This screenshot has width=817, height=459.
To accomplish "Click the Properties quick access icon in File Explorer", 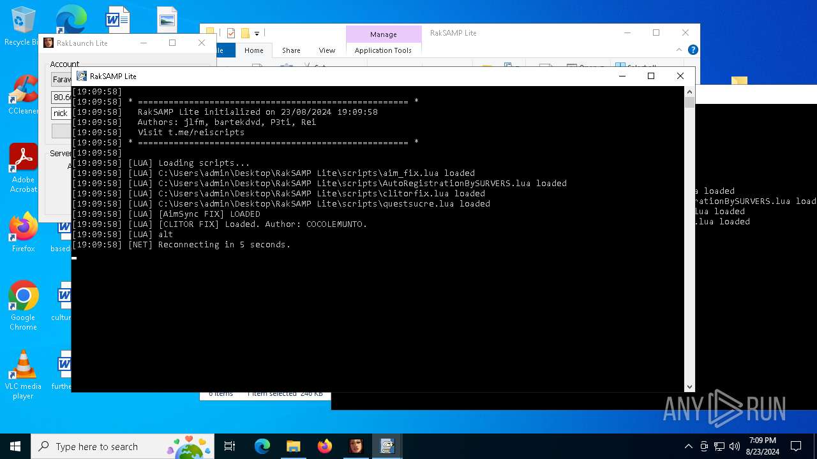I will pyautogui.click(x=230, y=33).
